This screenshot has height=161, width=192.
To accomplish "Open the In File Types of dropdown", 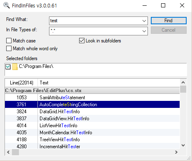I will pyautogui.click(x=144, y=31).
